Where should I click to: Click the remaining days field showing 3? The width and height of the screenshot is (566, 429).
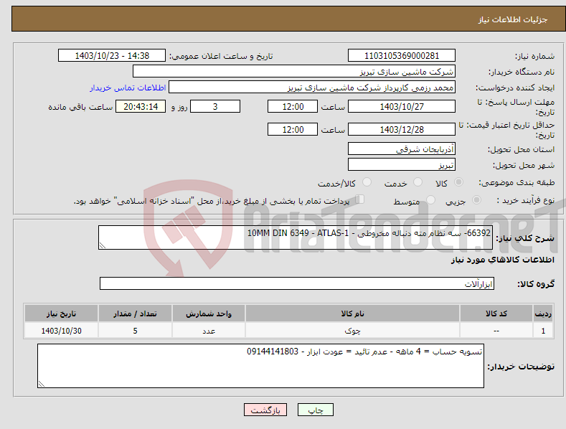[215, 106]
